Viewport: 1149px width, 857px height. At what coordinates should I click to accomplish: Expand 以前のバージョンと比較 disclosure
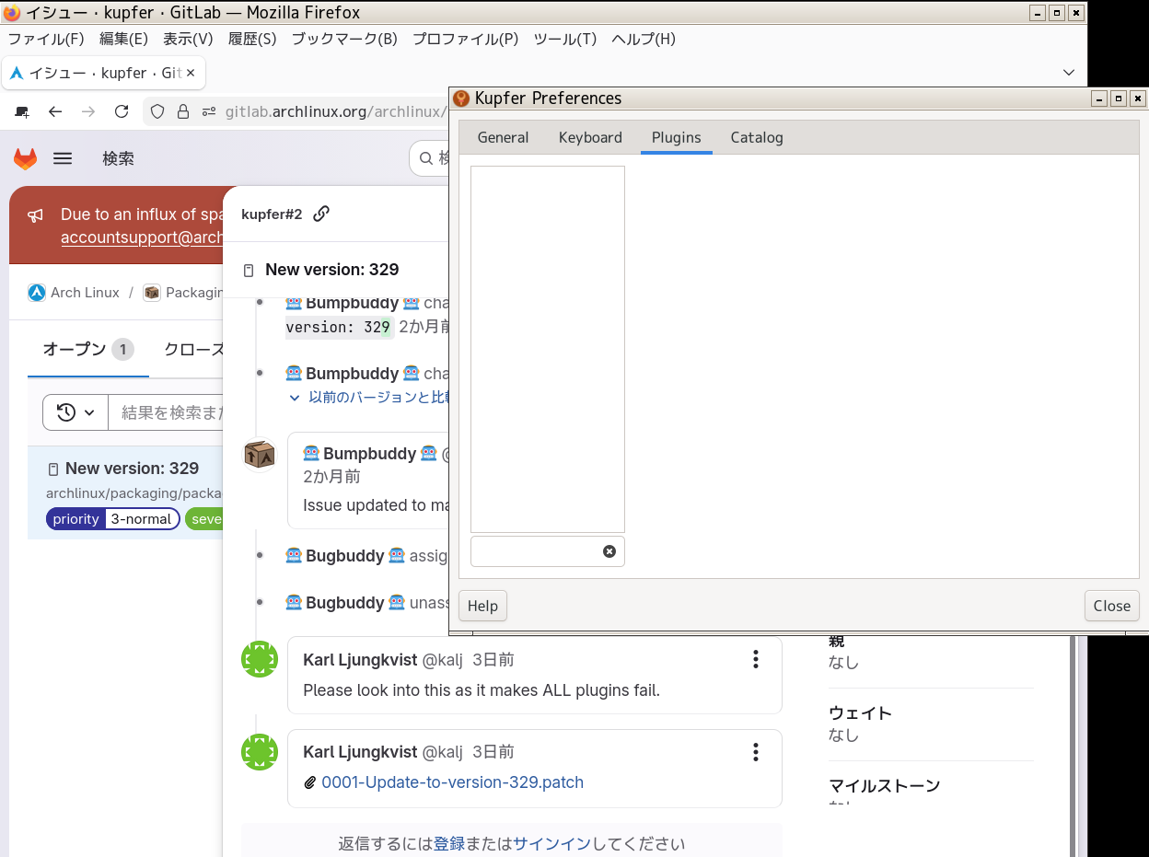point(369,398)
